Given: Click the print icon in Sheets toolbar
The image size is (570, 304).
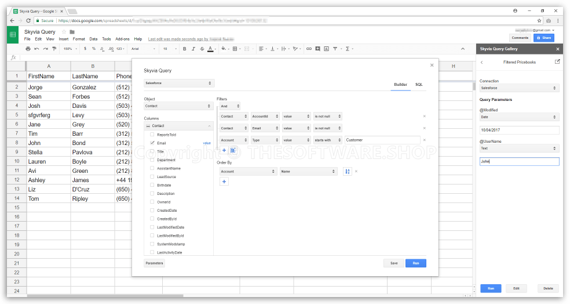Looking at the screenshot, I should point(28,49).
